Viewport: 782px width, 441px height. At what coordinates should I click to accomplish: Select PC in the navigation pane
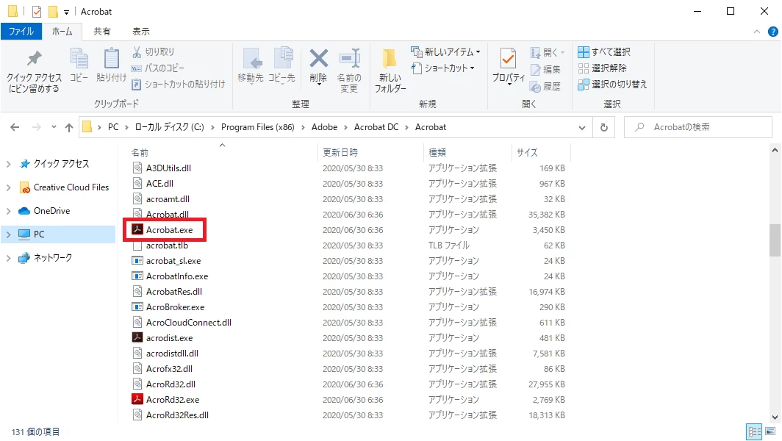pos(58,234)
